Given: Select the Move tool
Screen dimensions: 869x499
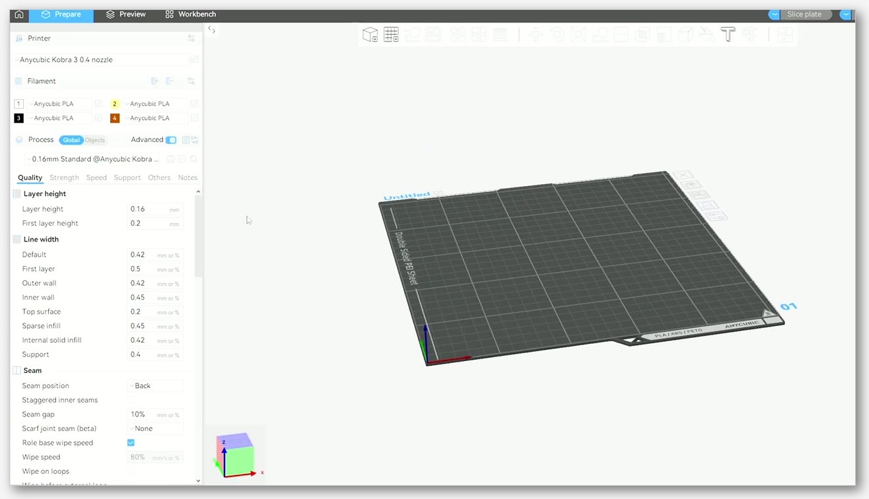Looking at the screenshot, I should click(x=536, y=34).
